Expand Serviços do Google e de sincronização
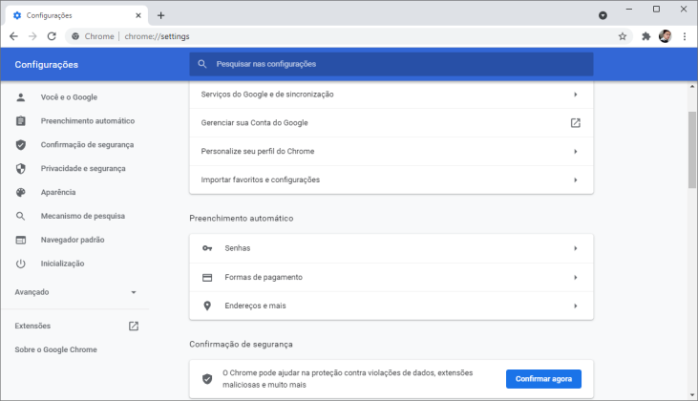The image size is (698, 401). pyautogui.click(x=391, y=95)
